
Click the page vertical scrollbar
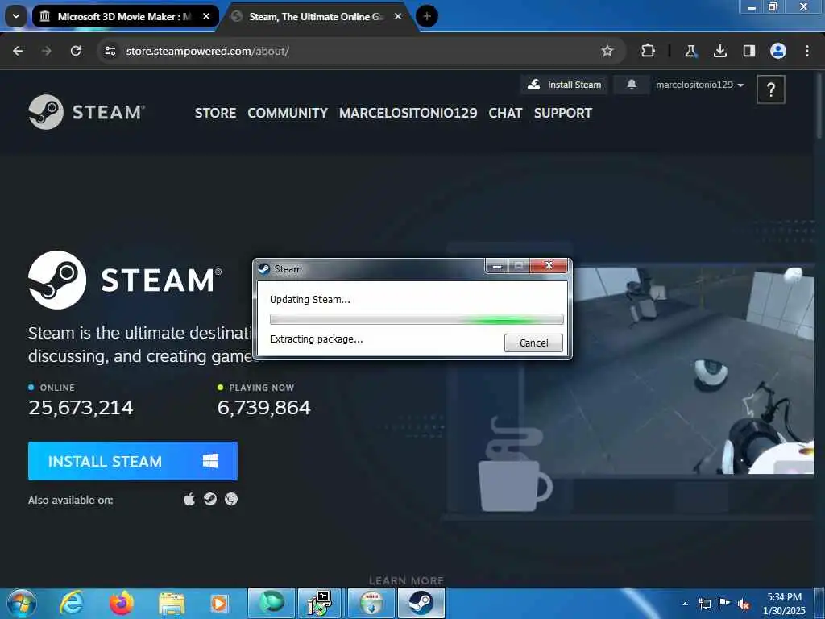tap(819, 106)
